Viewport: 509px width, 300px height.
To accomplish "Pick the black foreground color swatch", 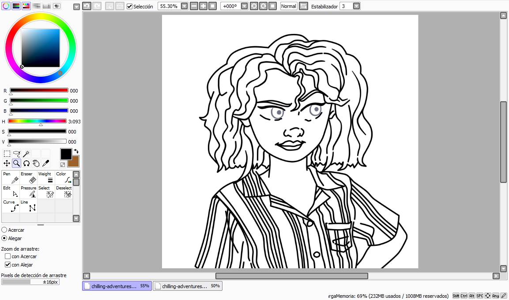I will point(66,154).
